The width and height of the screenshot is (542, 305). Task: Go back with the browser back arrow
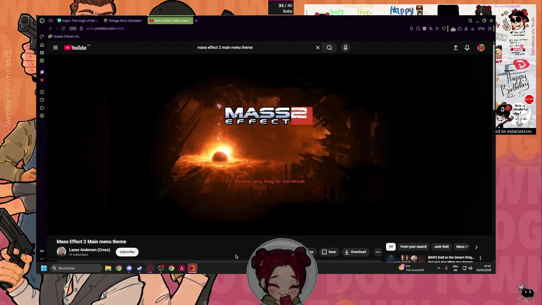click(50, 28)
